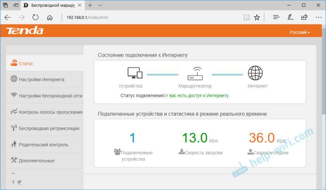Add page to favorites with star icon
The width and height of the screenshot is (326, 190).
click(x=257, y=17)
